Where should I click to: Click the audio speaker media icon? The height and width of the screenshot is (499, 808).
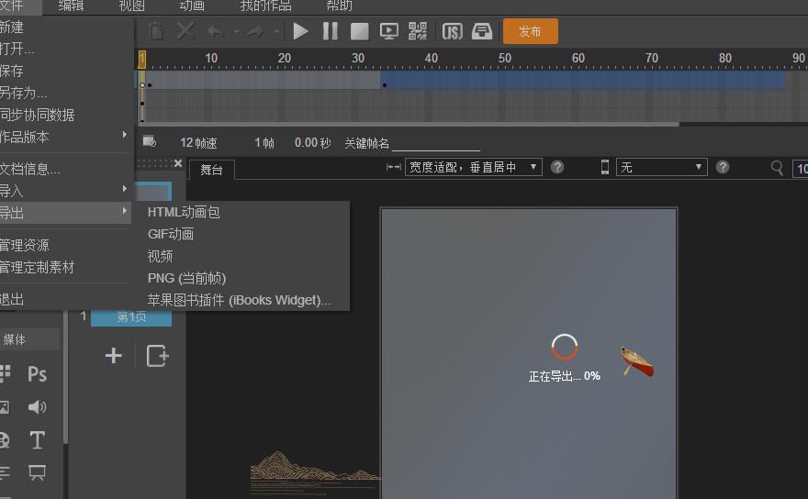coord(37,407)
